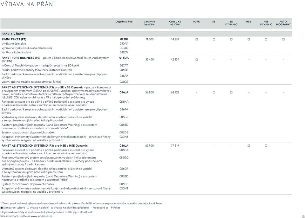Click the price 68 728
Image resolution: width=305 pixels, height=218 pixels.
coord(175,93)
